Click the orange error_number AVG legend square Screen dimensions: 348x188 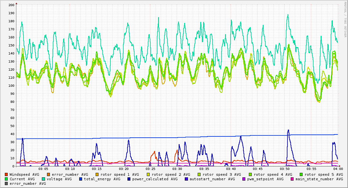click(x=49, y=174)
